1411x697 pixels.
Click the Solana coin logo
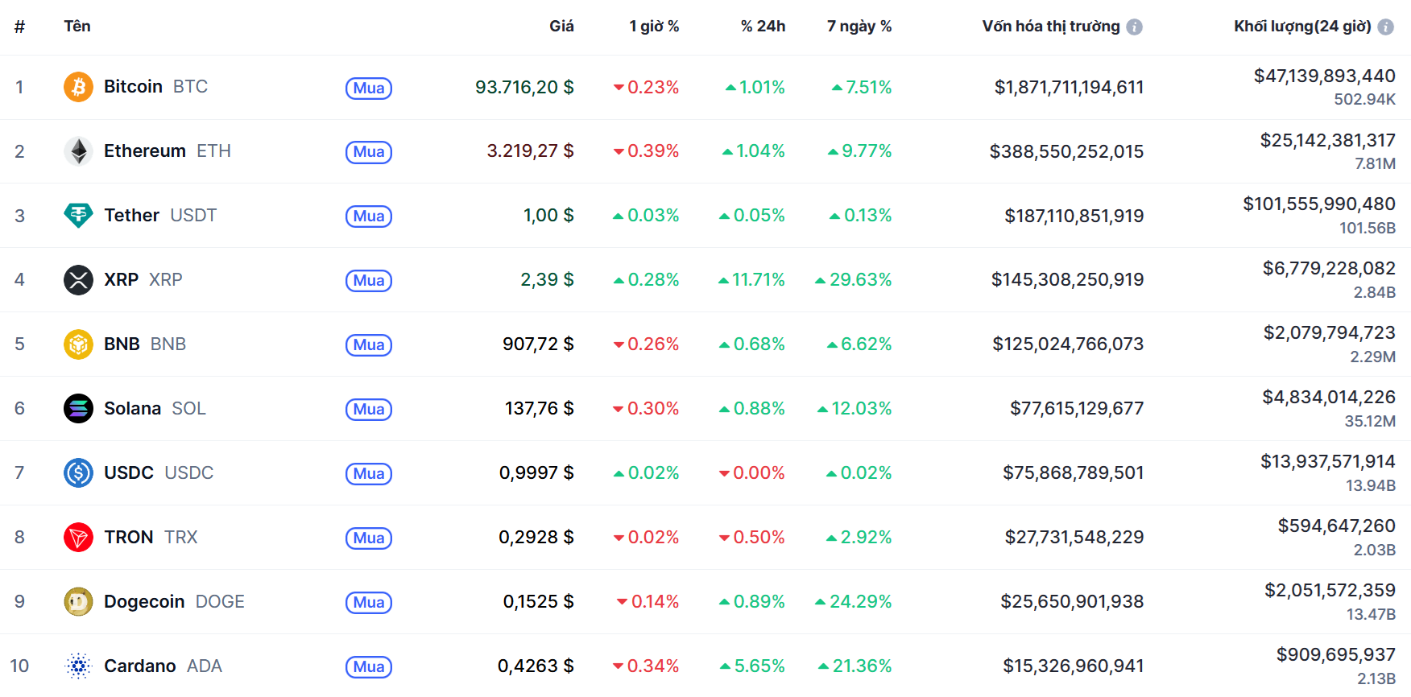pos(78,409)
